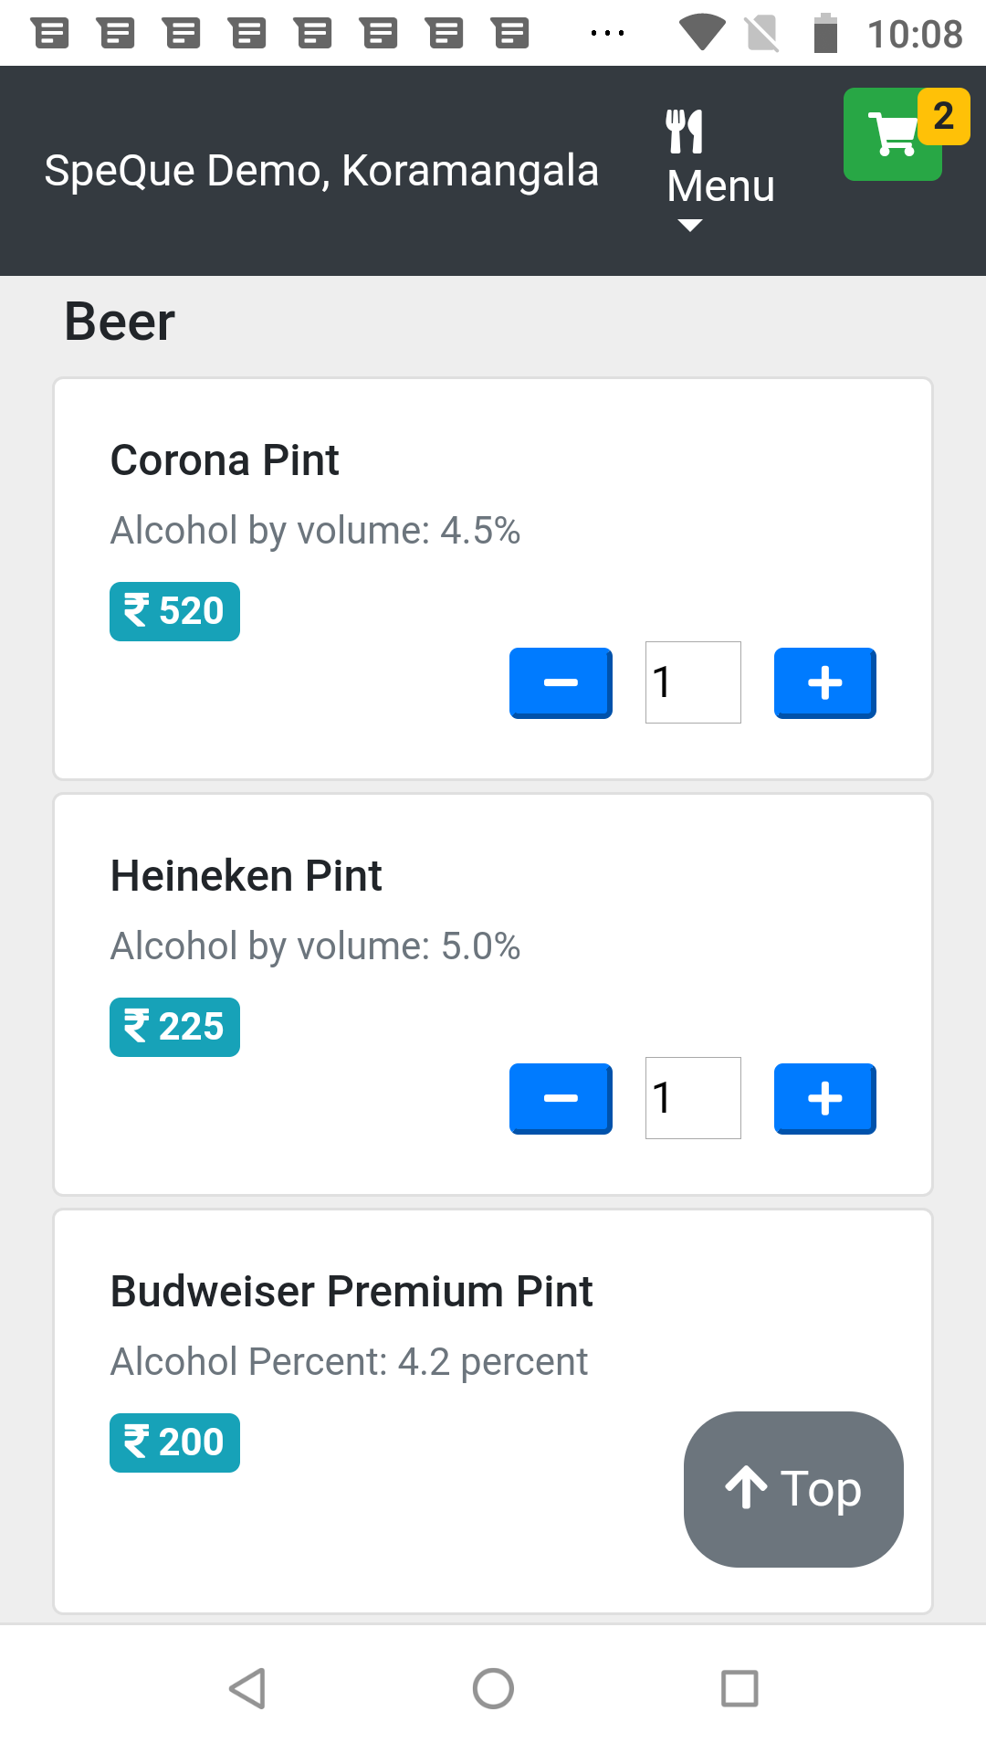
Task: Increase Corona Pint quantity with plus
Action: 824,682
